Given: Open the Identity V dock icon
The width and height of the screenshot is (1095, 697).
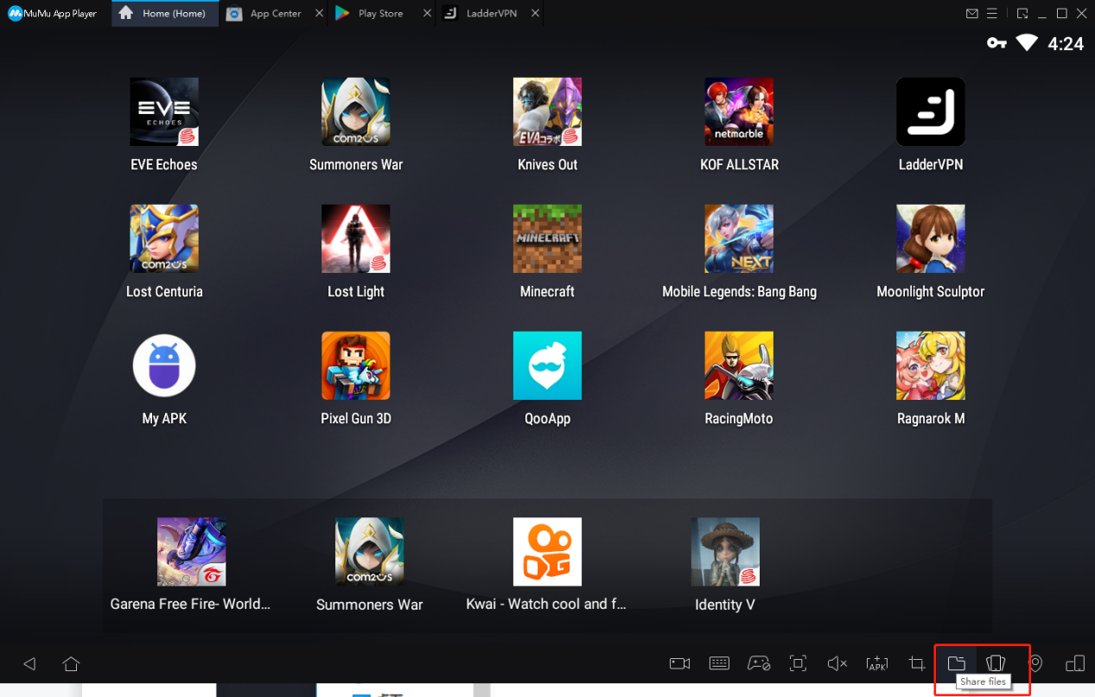Looking at the screenshot, I should click(725, 552).
